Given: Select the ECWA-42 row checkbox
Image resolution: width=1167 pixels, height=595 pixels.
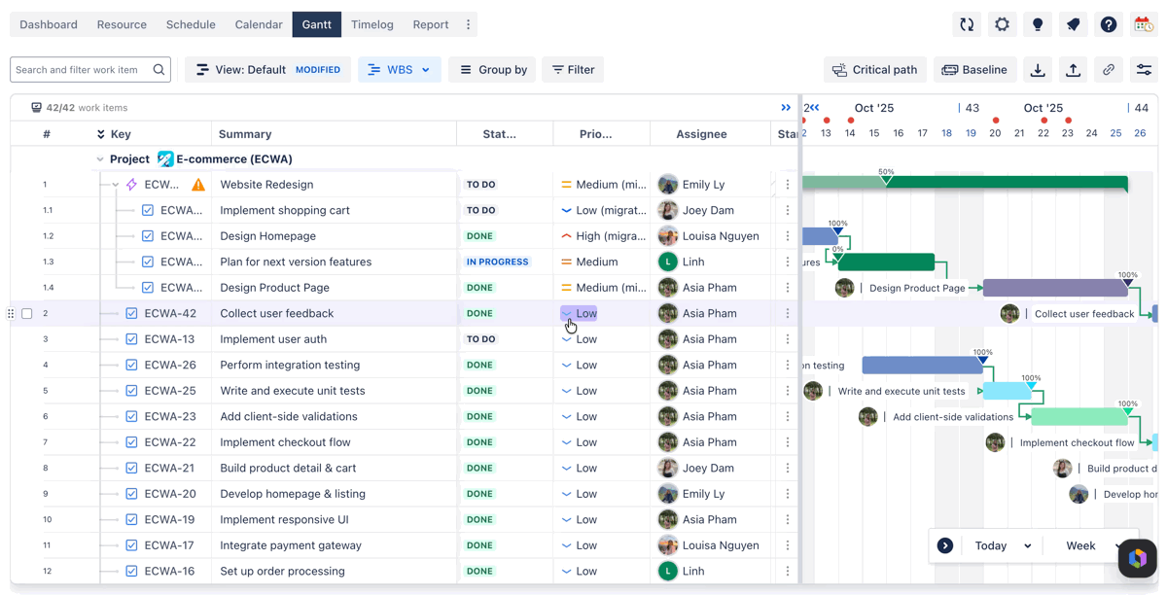Looking at the screenshot, I should (x=27, y=314).
